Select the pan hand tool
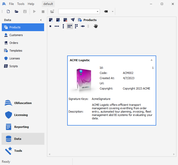Image resolution: width=178 pixels, height=165 pixels. coord(96,26)
